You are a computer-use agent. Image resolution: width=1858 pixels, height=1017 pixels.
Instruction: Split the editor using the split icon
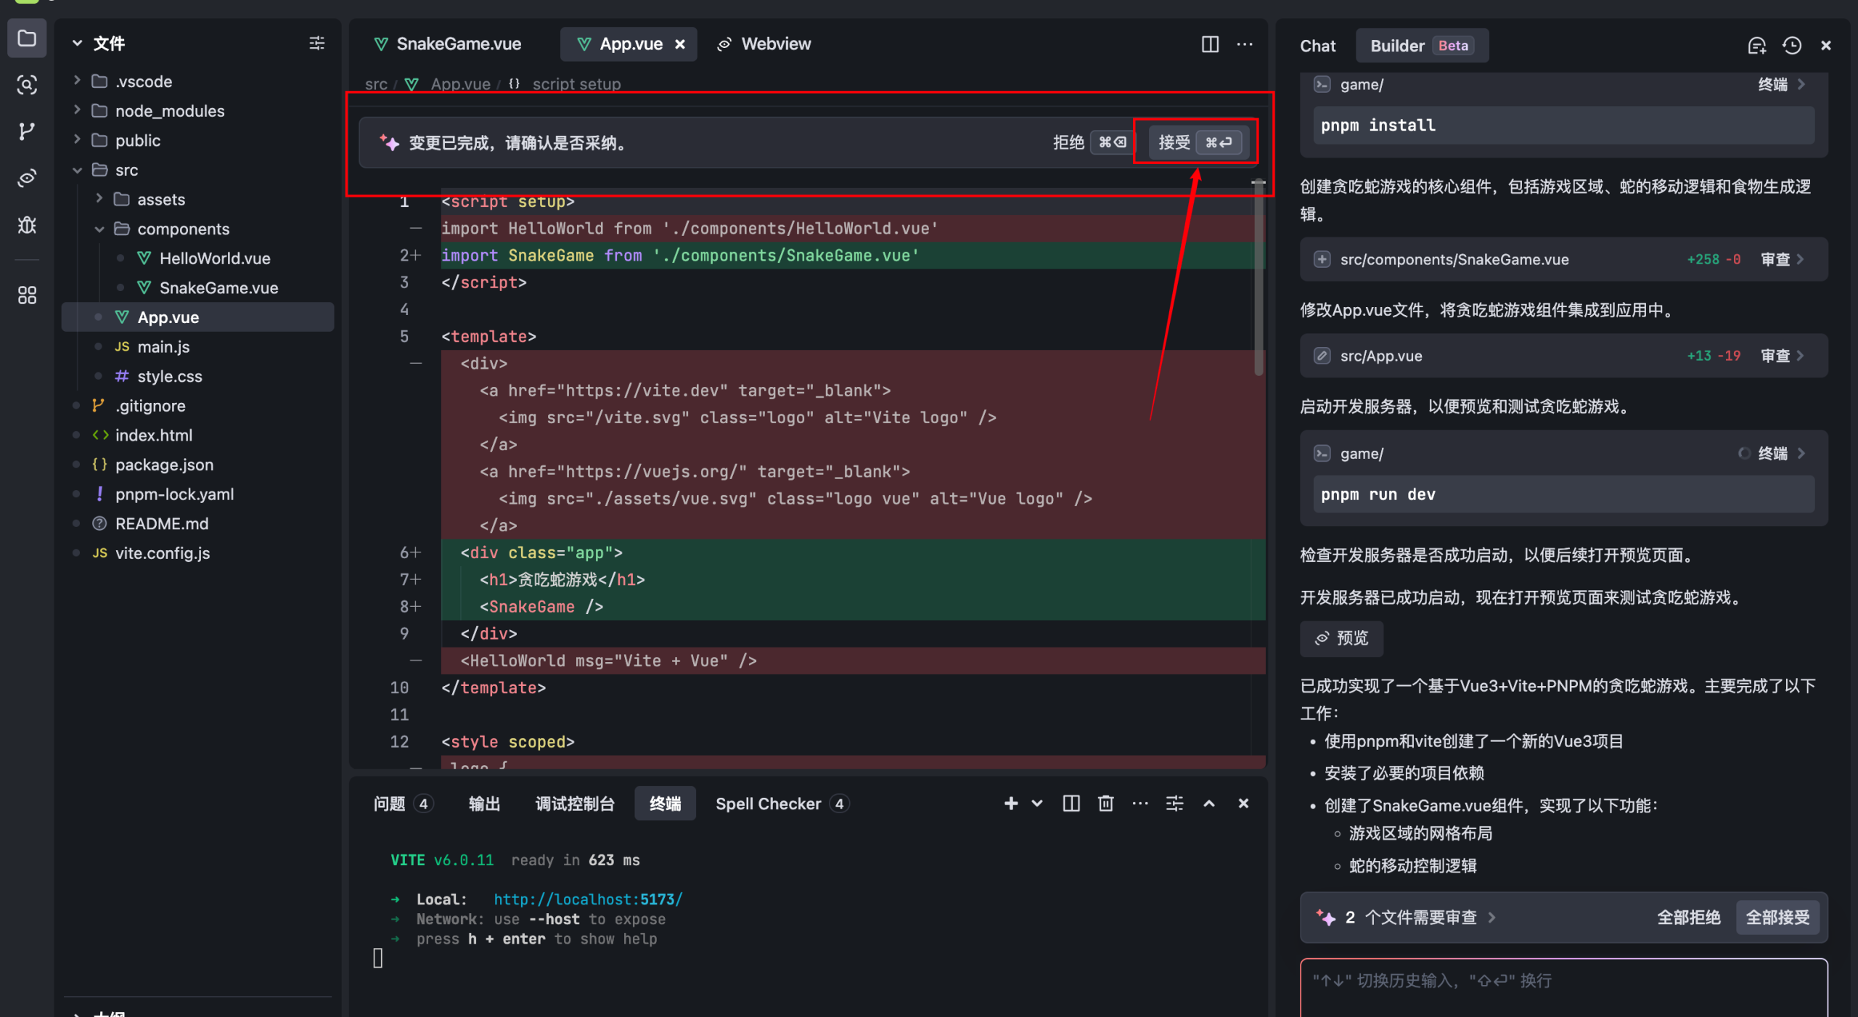point(1210,44)
